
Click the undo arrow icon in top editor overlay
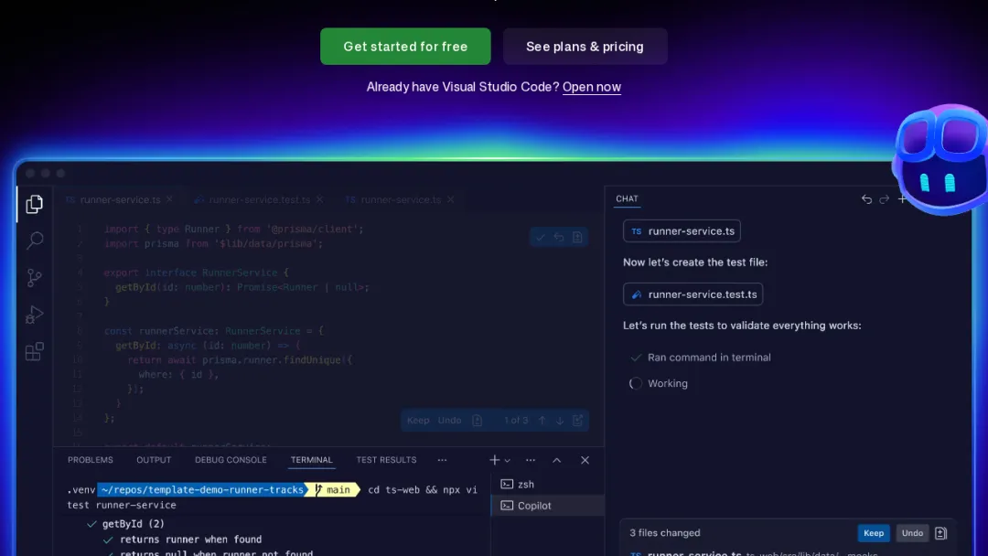559,238
